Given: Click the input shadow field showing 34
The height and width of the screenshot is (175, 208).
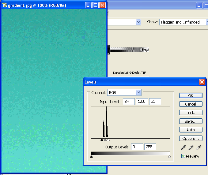Looking at the screenshot, I should pyautogui.click(x=129, y=102).
